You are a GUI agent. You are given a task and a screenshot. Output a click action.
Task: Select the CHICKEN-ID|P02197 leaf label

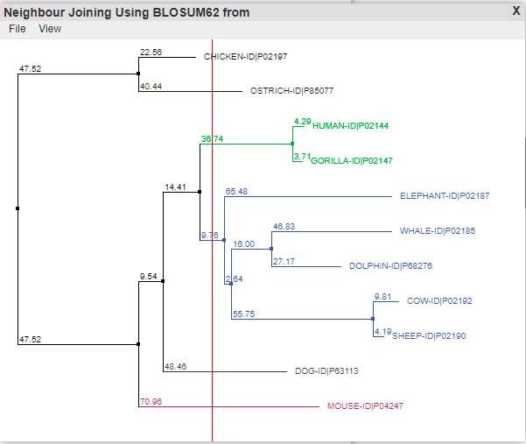pos(245,56)
